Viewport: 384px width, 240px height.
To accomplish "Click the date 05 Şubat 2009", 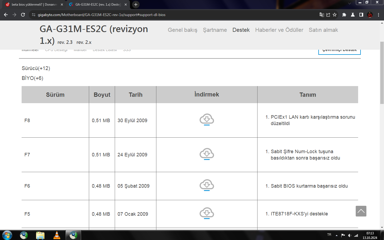I will (x=133, y=186).
